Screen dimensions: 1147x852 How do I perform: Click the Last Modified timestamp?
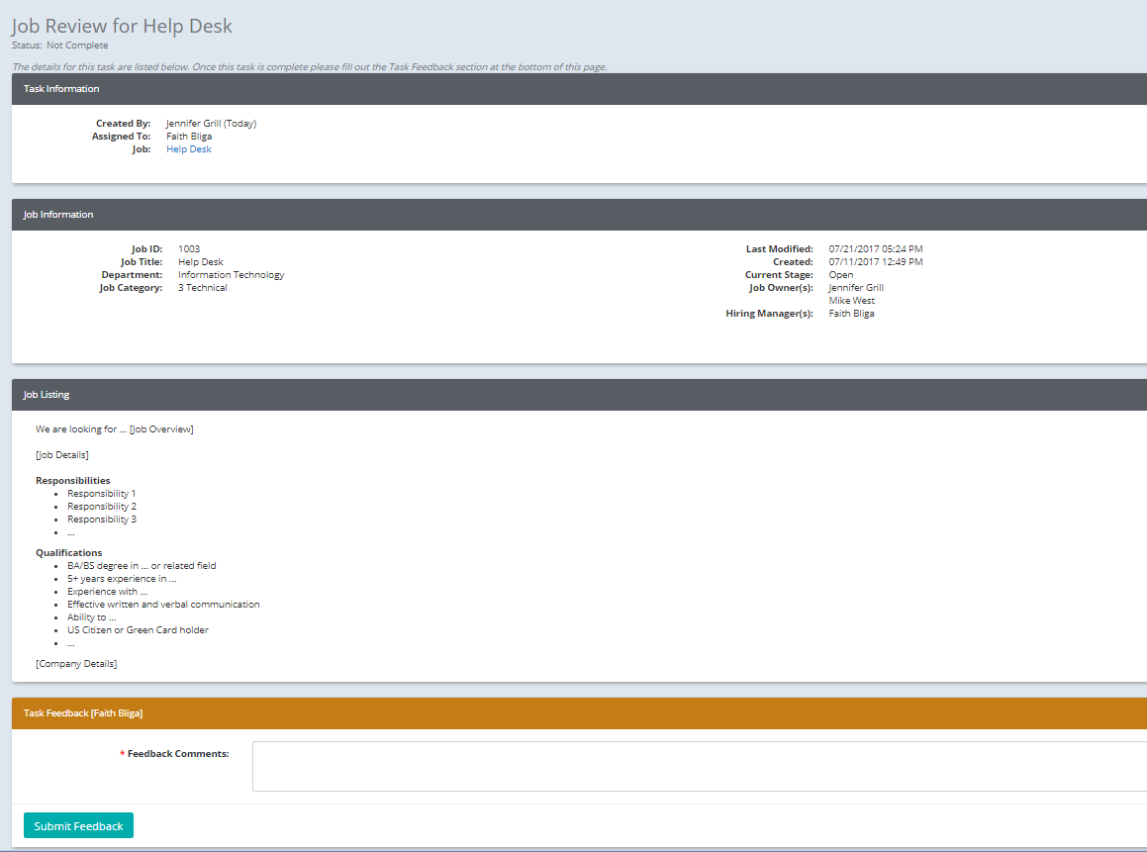click(875, 248)
